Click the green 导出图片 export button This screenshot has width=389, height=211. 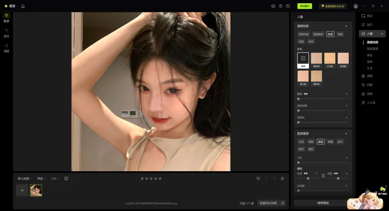[305, 6]
